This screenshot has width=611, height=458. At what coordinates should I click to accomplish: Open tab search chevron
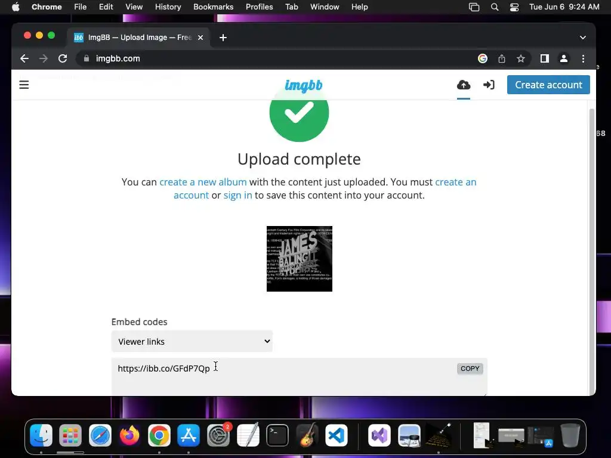click(582, 38)
